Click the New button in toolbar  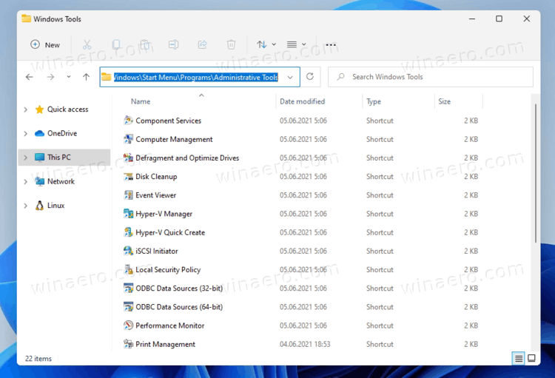point(45,44)
